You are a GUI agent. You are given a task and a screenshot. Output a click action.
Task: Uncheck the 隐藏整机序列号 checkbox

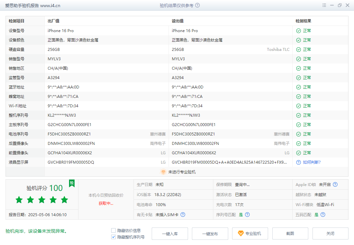pyautogui.click(x=113, y=237)
